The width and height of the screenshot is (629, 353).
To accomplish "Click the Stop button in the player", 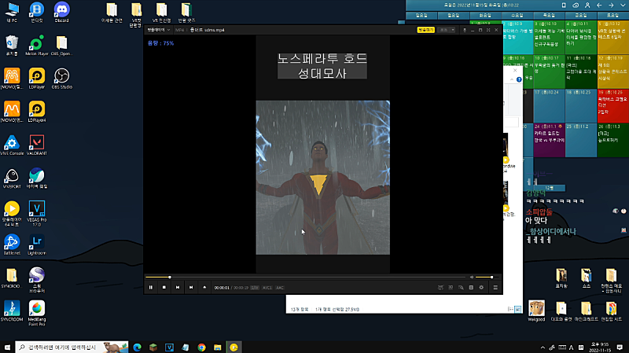I will point(164,288).
